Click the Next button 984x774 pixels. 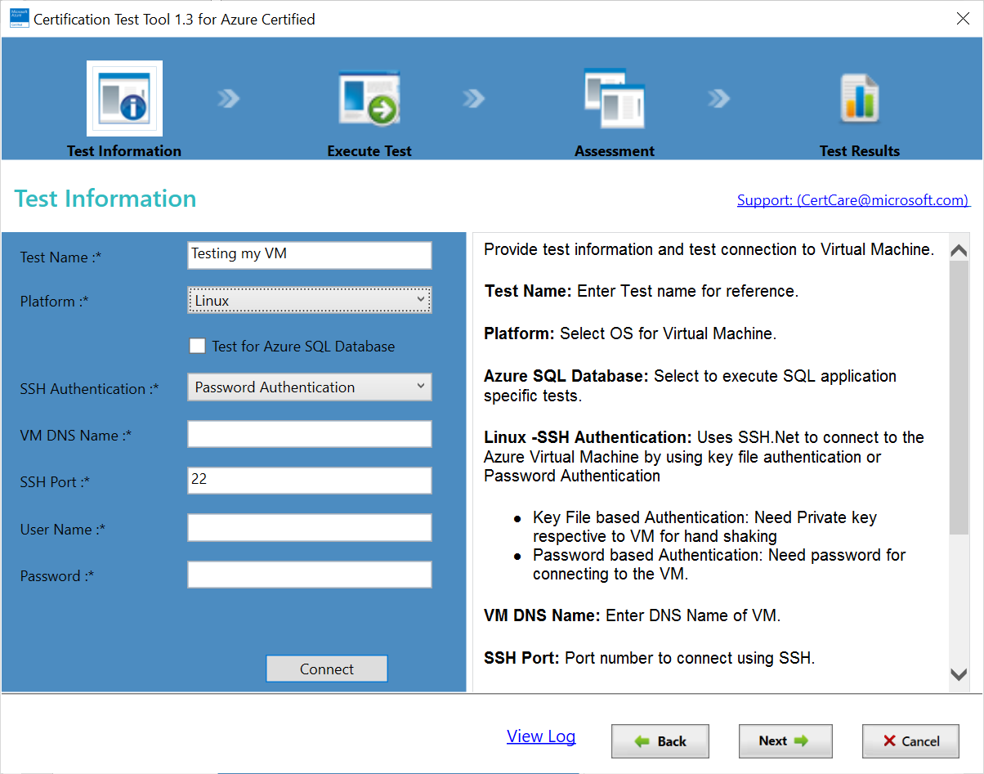click(785, 741)
